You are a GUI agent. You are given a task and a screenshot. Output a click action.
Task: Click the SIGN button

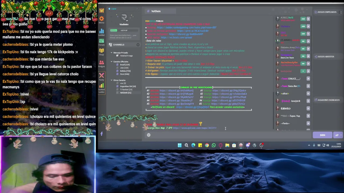tap(322, 135)
